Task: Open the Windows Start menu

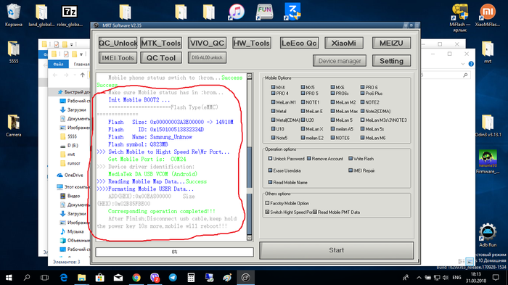Action: [9, 278]
